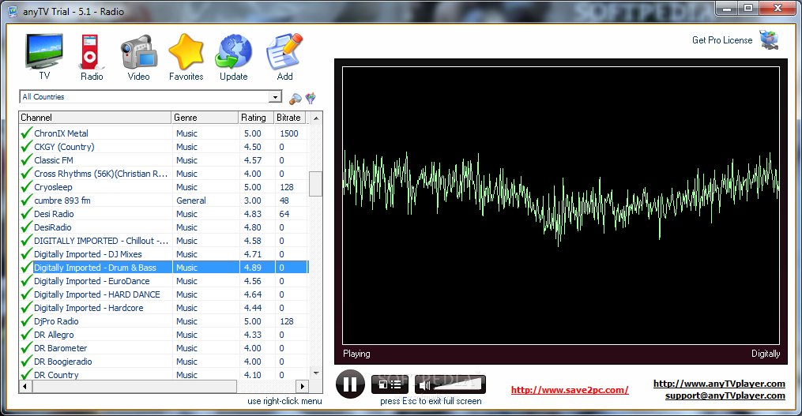The image size is (802, 416).
Task: Select the DR Country channel row
Action: click(x=164, y=374)
